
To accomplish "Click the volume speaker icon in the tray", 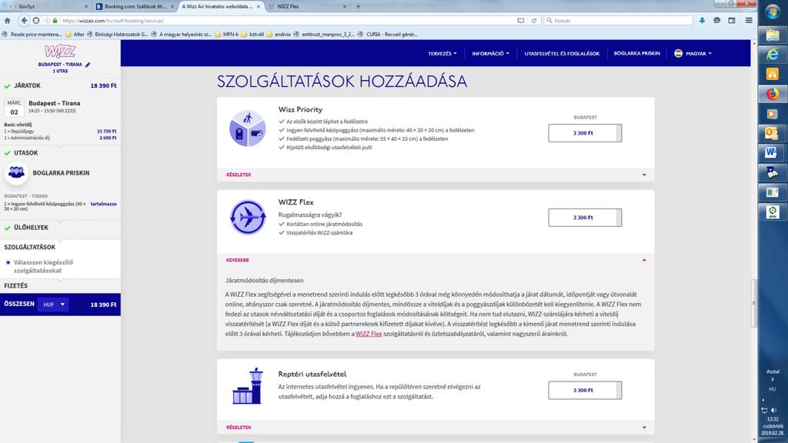I will (773, 411).
